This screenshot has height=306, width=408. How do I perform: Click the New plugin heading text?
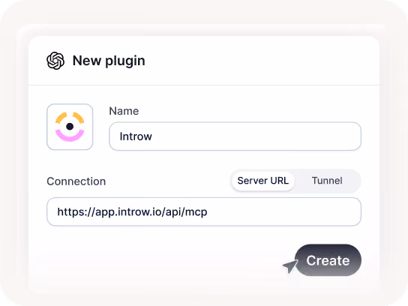(109, 61)
